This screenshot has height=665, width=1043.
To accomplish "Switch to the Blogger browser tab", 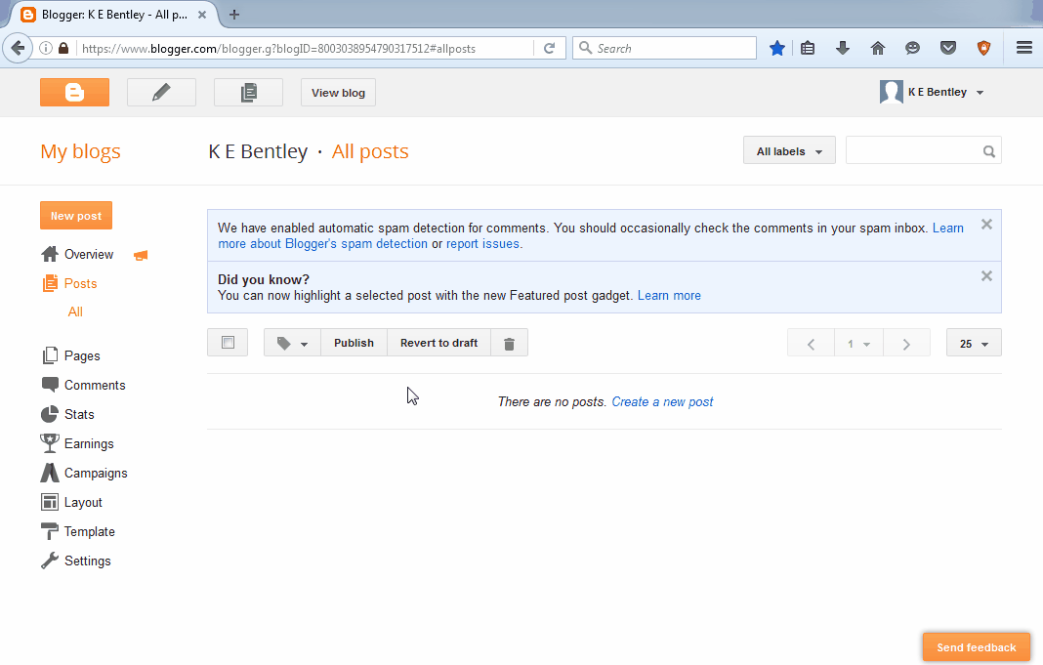I will pyautogui.click(x=107, y=15).
